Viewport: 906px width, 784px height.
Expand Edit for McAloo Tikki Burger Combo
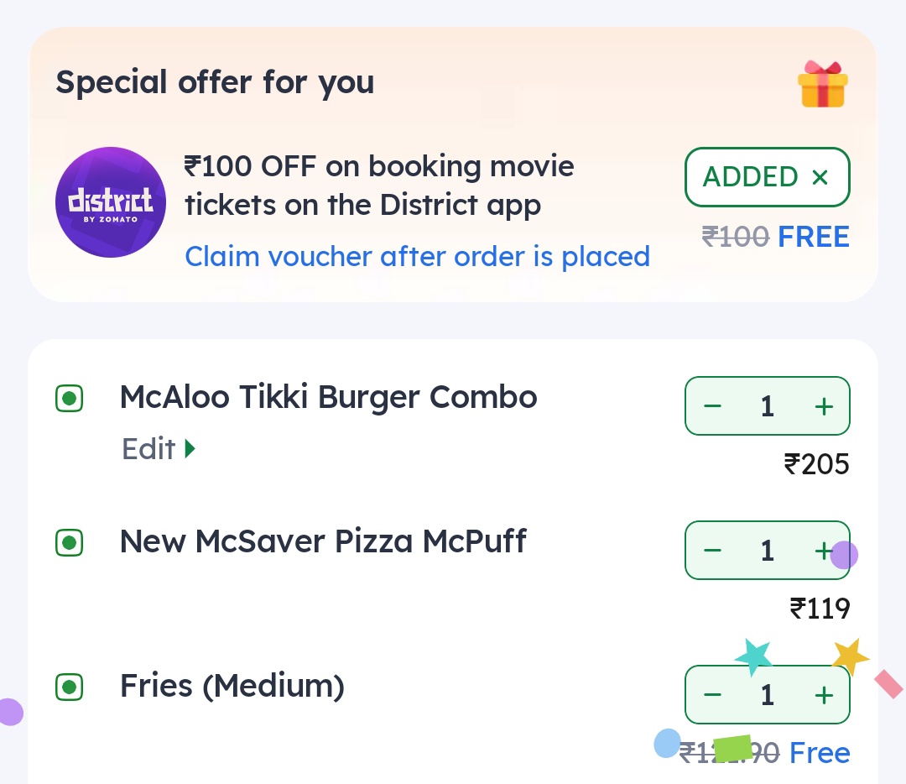pyautogui.click(x=158, y=449)
